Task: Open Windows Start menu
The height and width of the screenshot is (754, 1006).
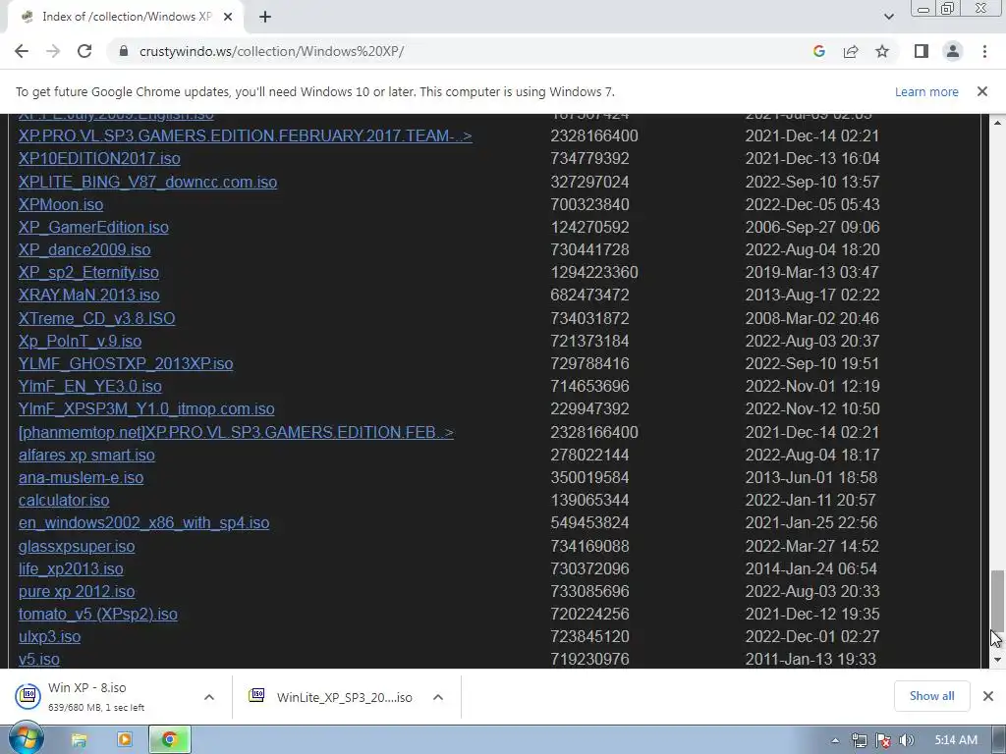Action: [x=26, y=739]
